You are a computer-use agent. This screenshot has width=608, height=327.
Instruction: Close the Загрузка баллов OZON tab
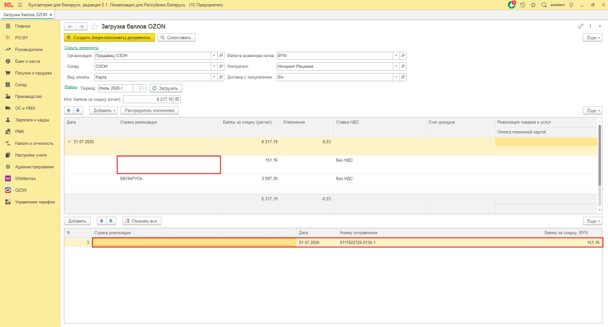[x=51, y=15]
